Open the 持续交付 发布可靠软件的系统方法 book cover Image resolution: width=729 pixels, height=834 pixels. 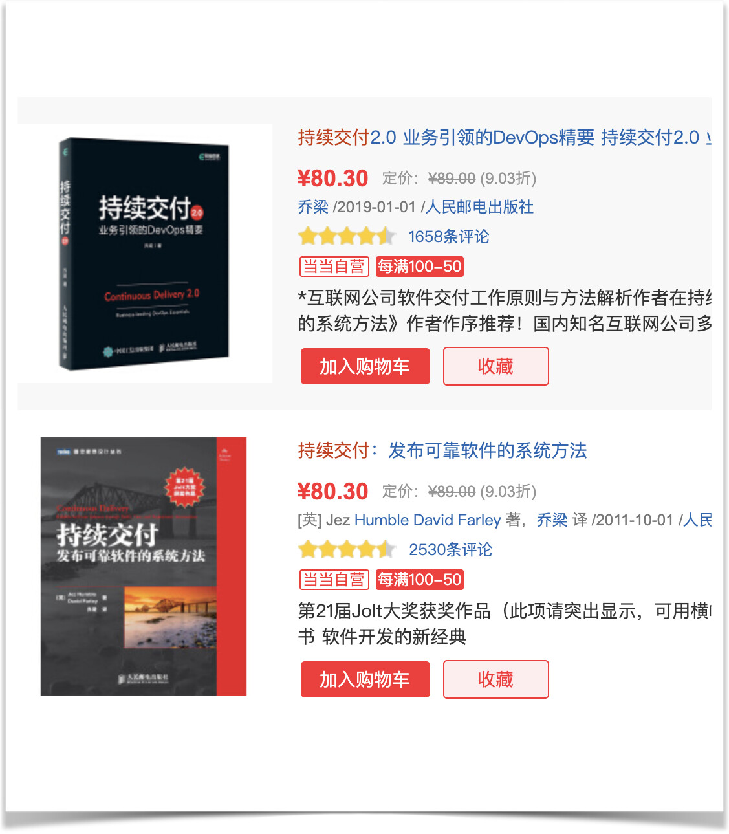tap(144, 567)
